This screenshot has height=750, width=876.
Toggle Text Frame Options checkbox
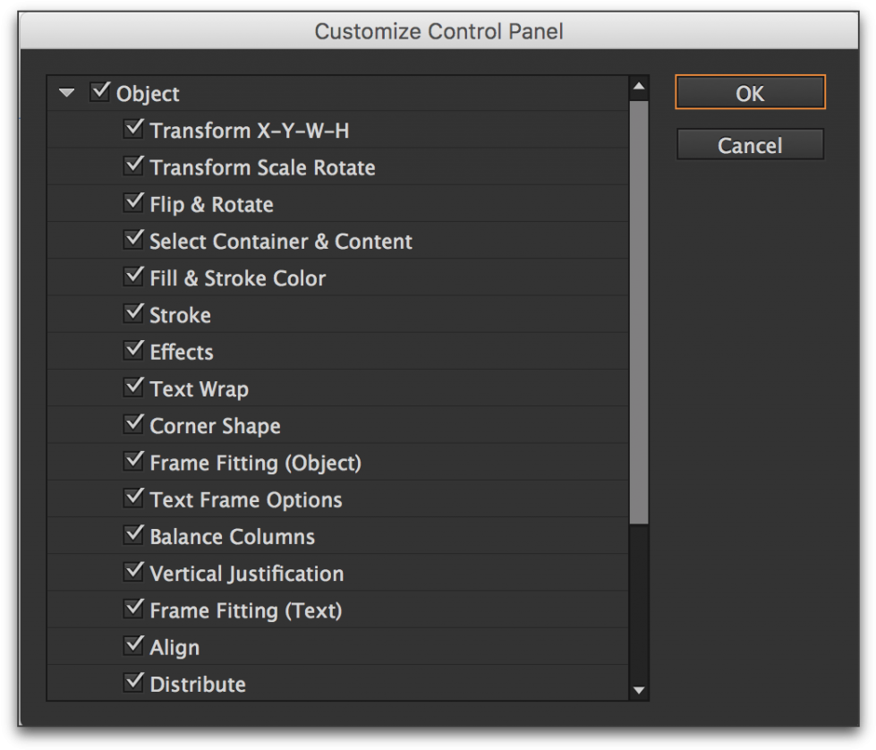point(133,498)
